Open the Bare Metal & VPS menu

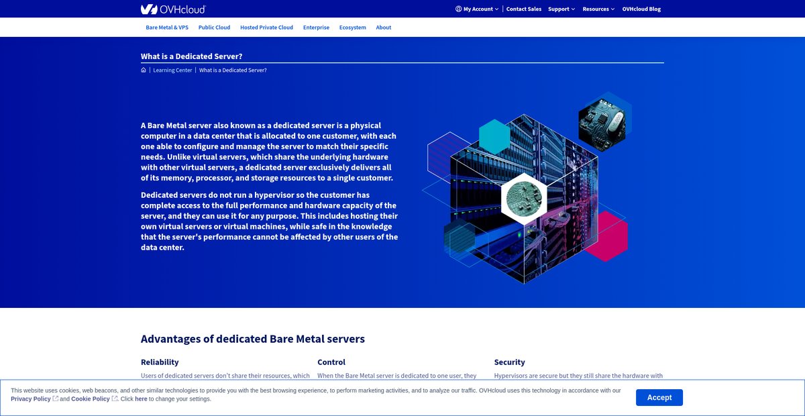coord(167,28)
